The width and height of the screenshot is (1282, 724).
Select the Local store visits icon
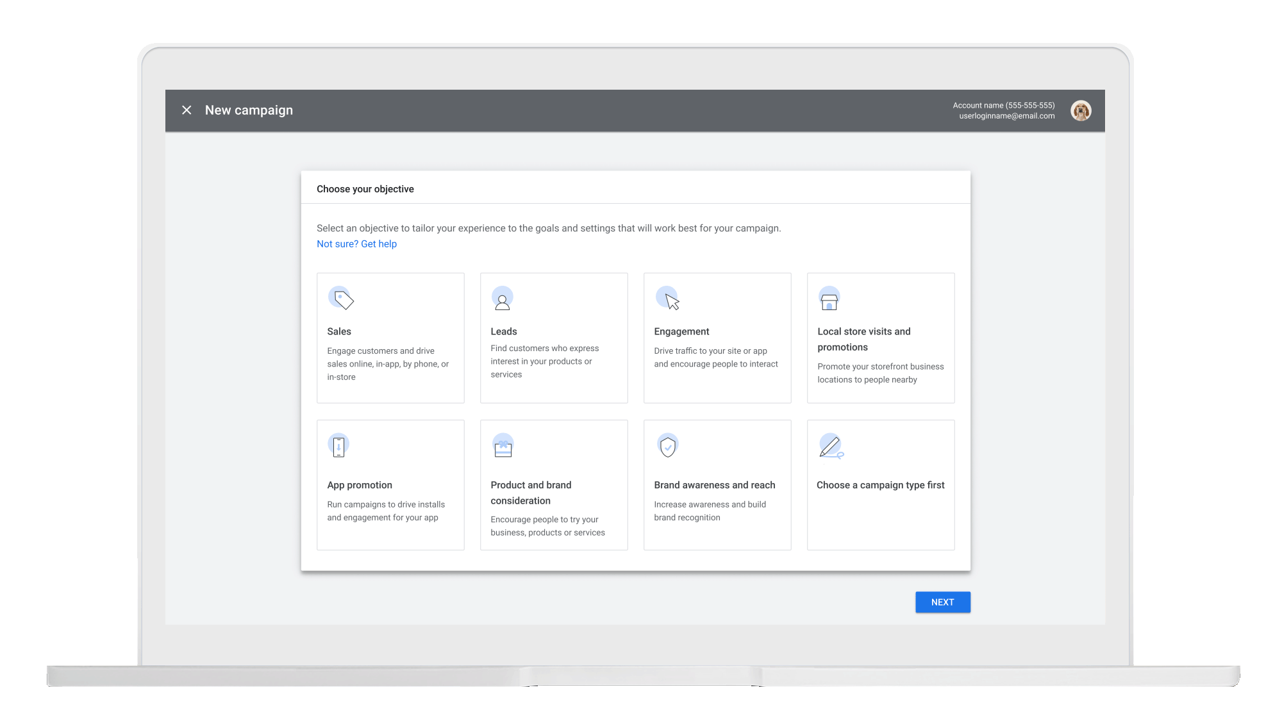point(829,299)
